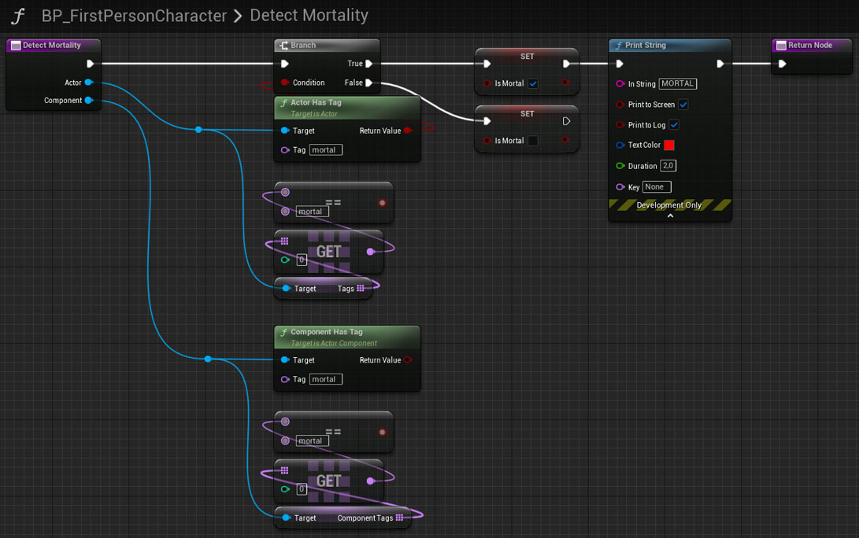Edit the Key field showing None
Image resolution: width=859 pixels, height=538 pixels.
click(657, 187)
